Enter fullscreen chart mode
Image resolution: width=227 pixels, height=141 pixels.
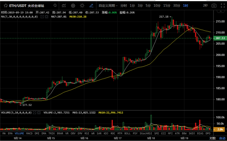(x=223, y=6)
